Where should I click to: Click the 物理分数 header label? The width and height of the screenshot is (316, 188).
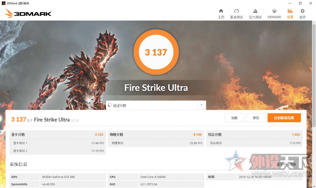click(x=116, y=135)
